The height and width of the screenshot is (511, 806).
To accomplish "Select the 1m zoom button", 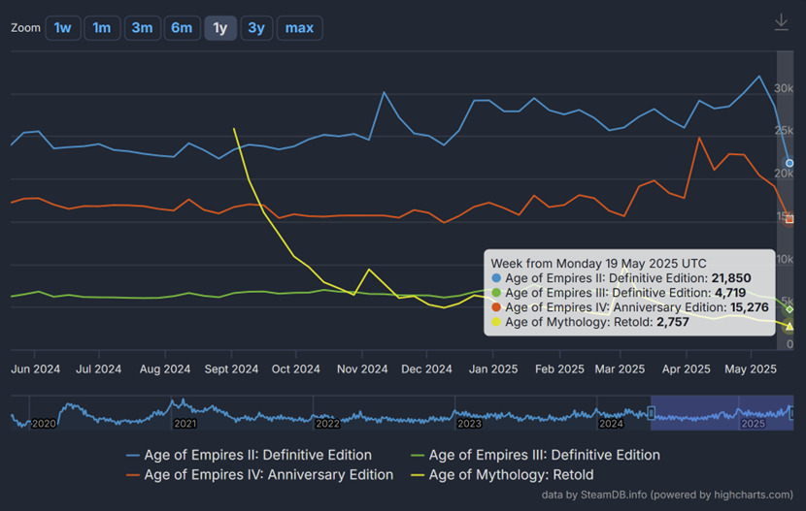I will [x=102, y=28].
